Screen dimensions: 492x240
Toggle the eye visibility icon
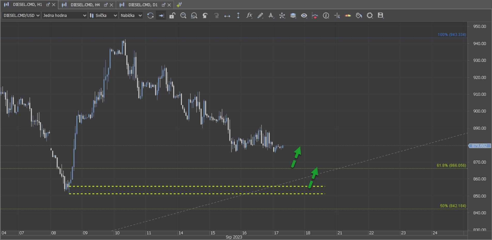point(304,16)
